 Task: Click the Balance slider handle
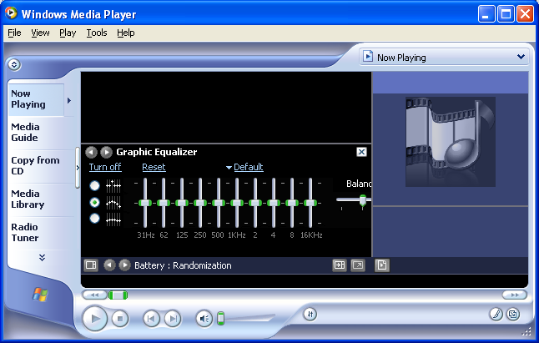(362, 199)
